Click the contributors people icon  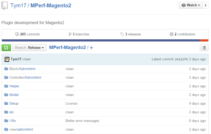point(171,34)
